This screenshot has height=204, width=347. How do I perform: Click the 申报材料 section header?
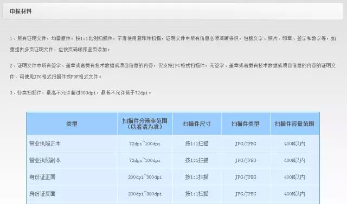tap(21, 11)
